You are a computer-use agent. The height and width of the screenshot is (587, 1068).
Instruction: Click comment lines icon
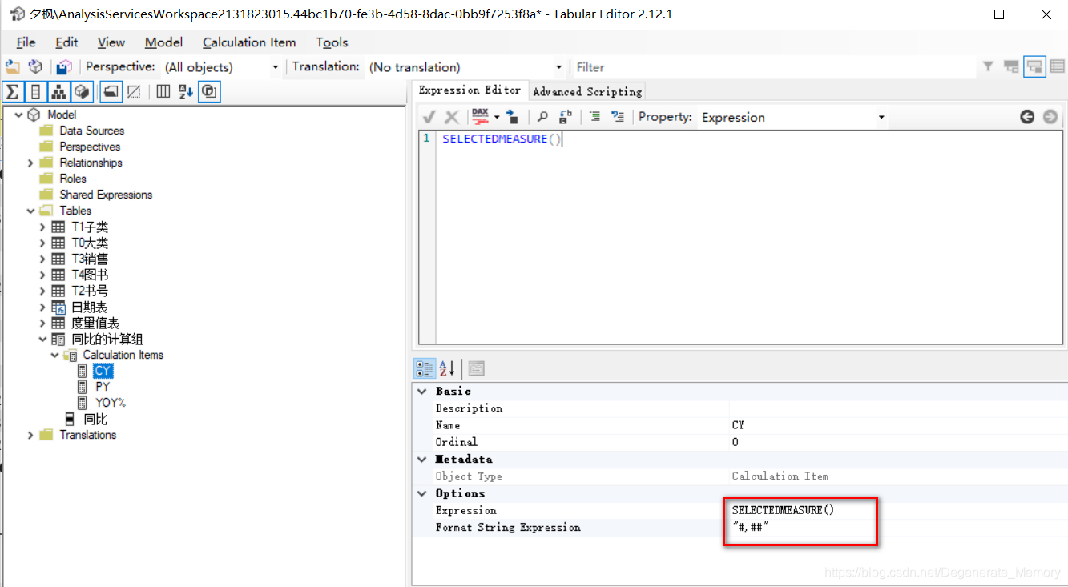click(594, 117)
